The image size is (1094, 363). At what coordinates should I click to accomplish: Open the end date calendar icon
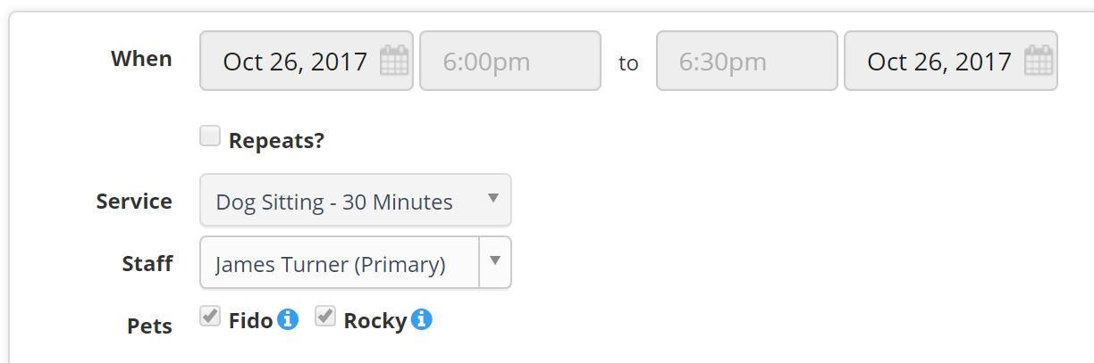click(1038, 62)
